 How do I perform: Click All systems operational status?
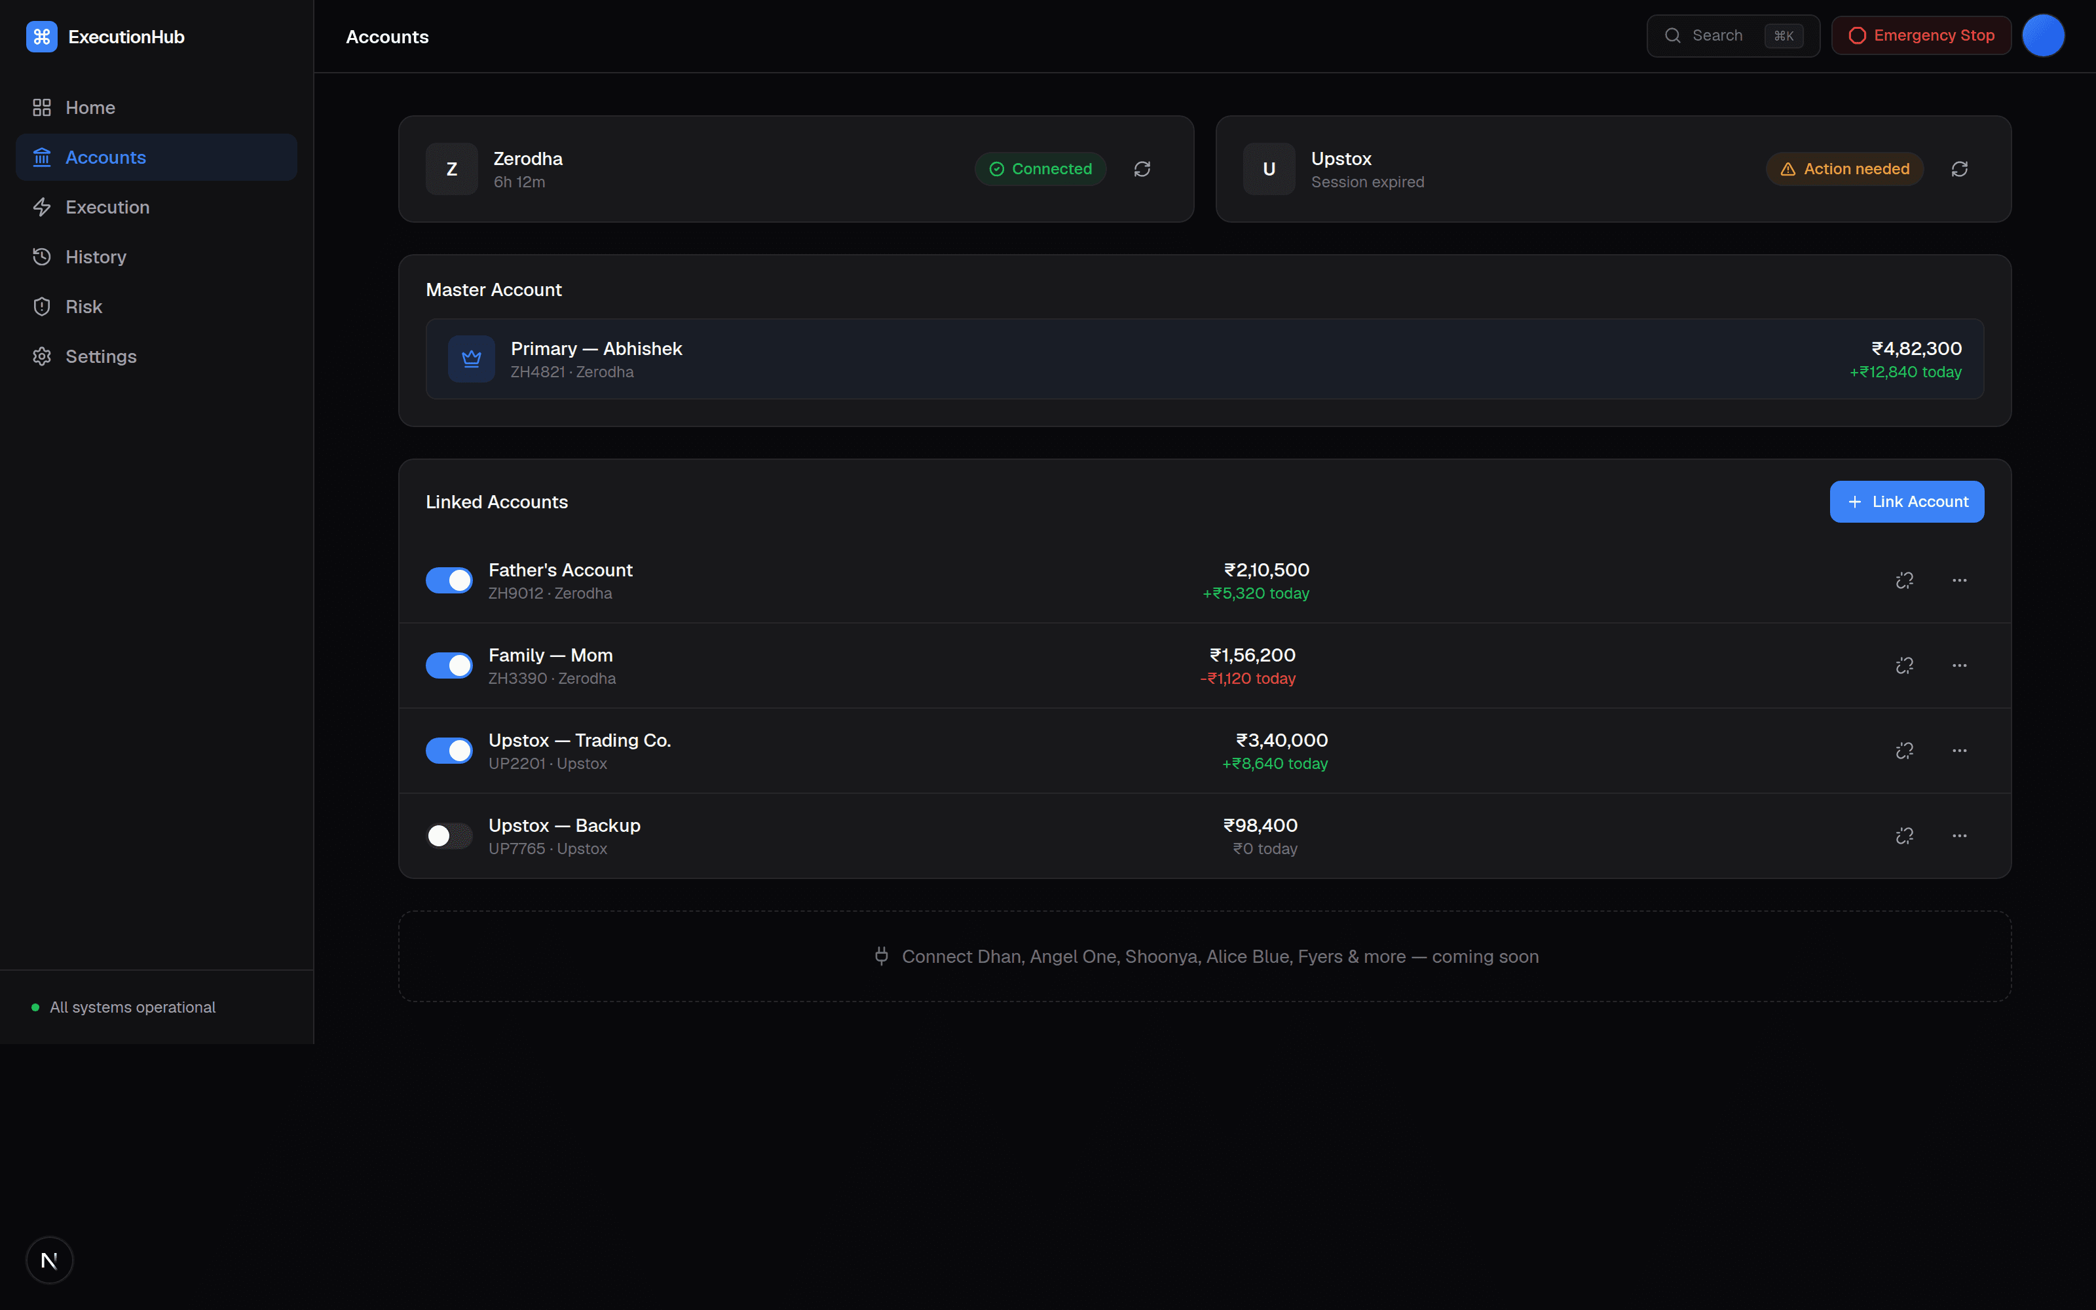point(123,1007)
